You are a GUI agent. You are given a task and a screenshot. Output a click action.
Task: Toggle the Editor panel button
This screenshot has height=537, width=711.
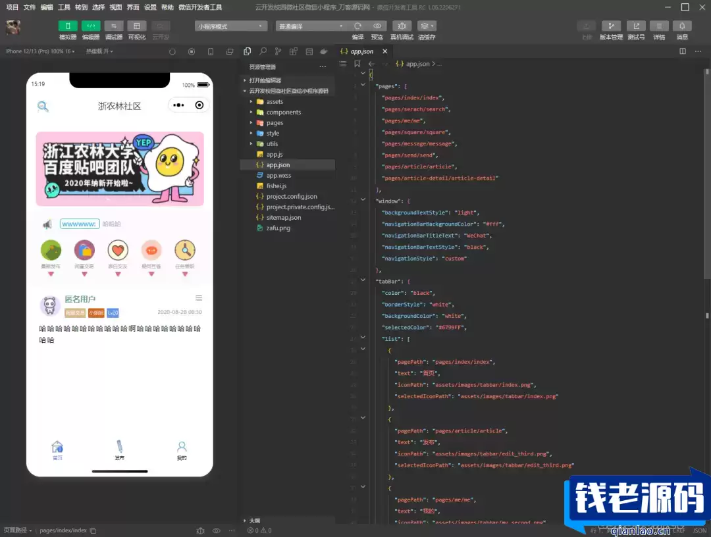91,26
